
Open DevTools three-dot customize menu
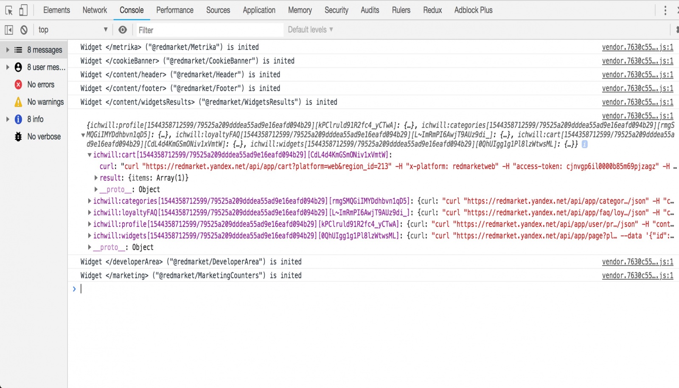[x=665, y=10]
